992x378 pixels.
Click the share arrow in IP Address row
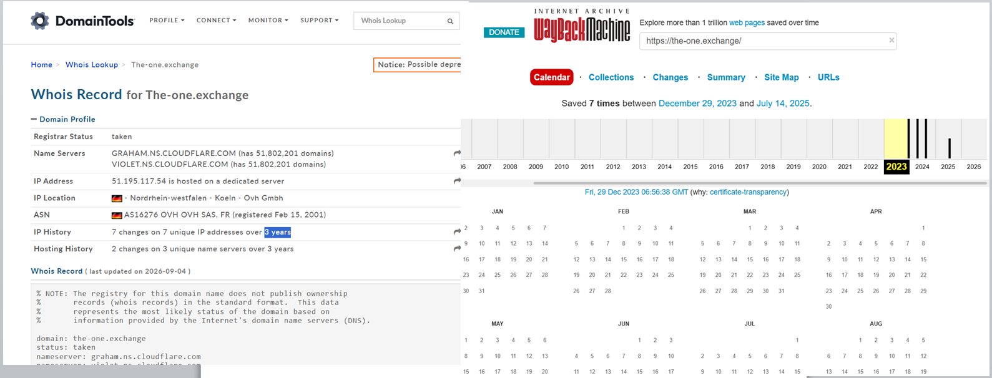457,181
